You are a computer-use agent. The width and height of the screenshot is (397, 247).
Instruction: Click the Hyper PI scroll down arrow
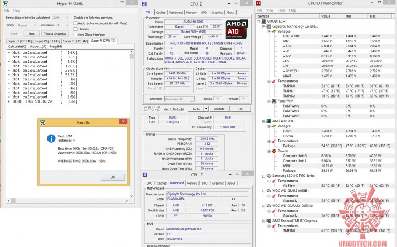pyautogui.click(x=131, y=196)
